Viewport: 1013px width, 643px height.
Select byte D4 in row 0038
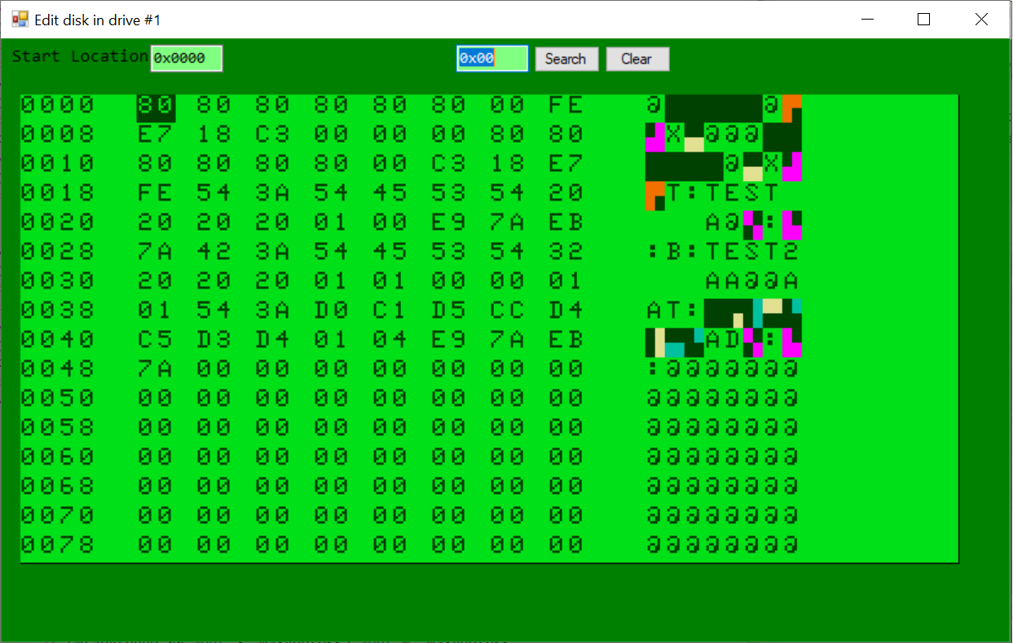[x=566, y=310]
